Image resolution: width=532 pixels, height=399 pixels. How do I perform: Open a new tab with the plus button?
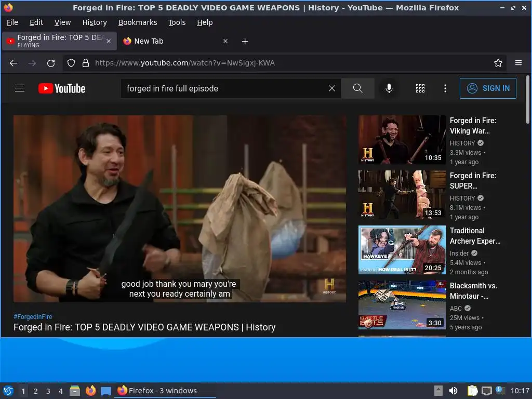click(245, 42)
